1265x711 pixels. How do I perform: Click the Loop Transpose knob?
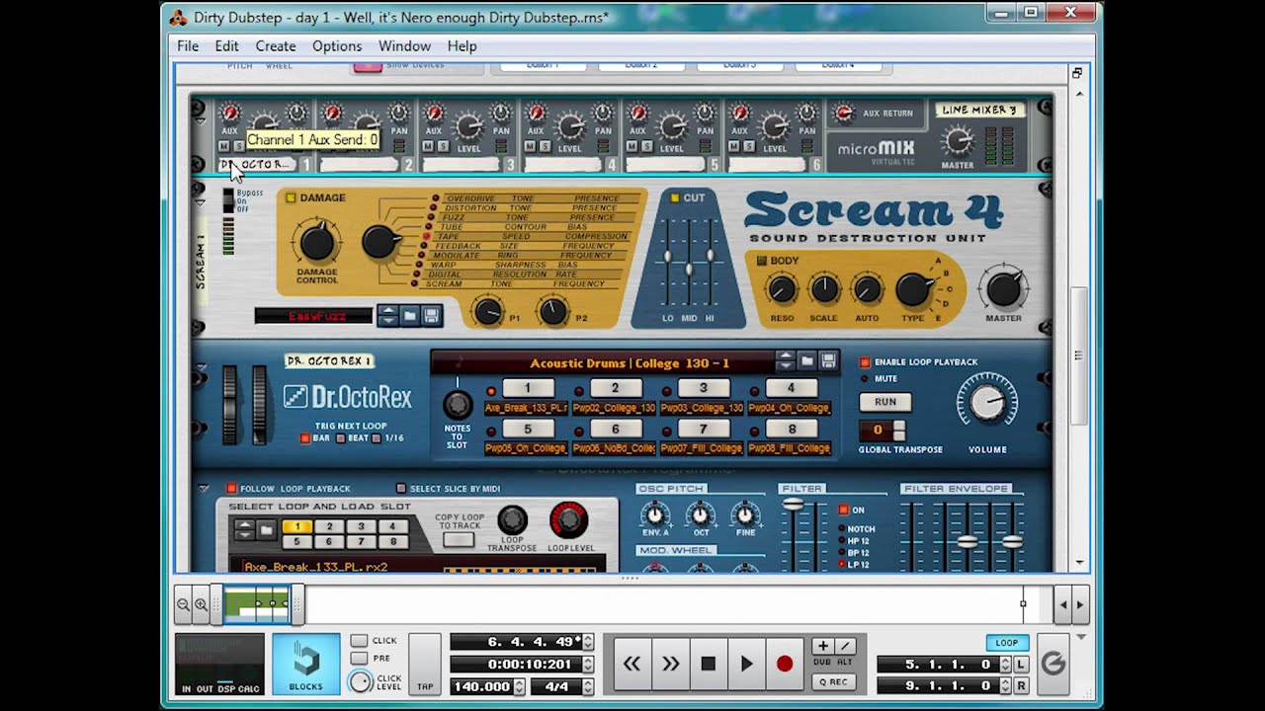coord(512,520)
